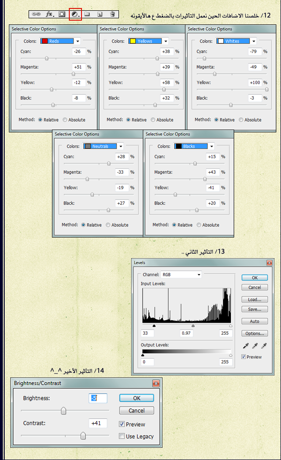
Task: Click the add layer mask icon
Action: coord(62,15)
